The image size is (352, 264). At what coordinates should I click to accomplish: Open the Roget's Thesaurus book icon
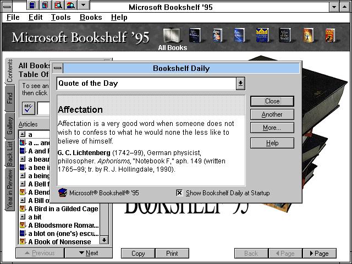(x=217, y=35)
